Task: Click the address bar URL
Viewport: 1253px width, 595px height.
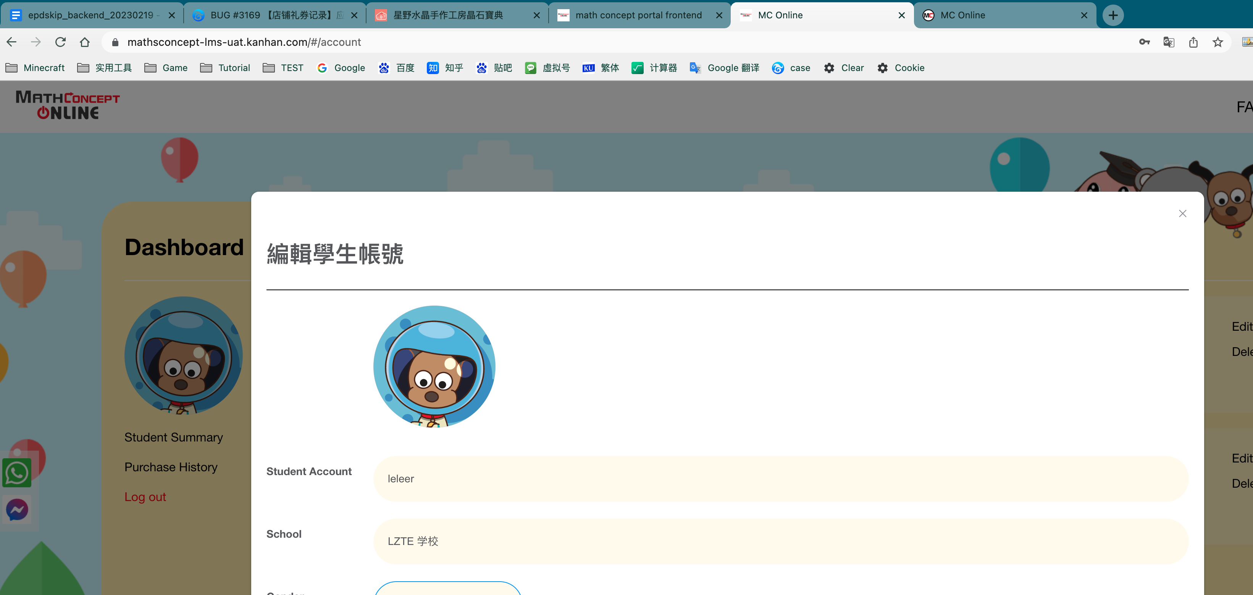Action: (244, 42)
